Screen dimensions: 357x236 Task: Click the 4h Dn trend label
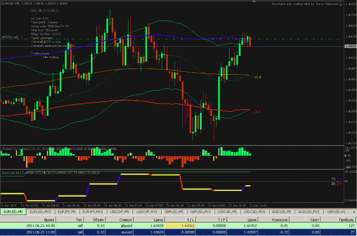point(336,184)
